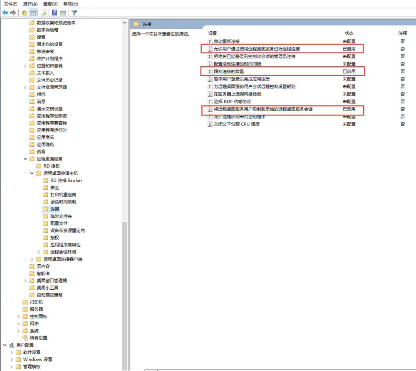The image size is (416, 371).
Task: Expand the 远程会话环境 tree node
Action: 39,252
